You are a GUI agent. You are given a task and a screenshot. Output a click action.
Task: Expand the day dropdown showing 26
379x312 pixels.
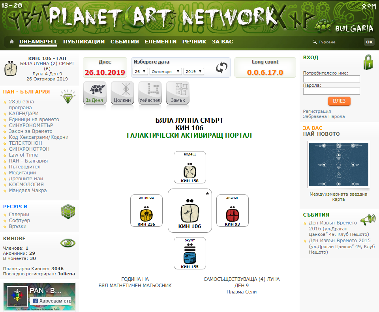tap(140, 71)
